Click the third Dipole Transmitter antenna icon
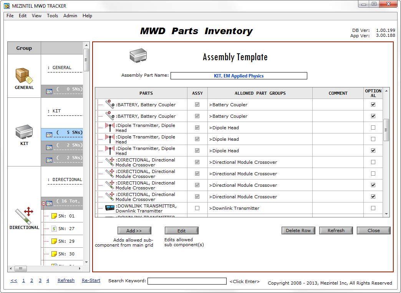Viewport: 401px width, 293px height. [110, 150]
